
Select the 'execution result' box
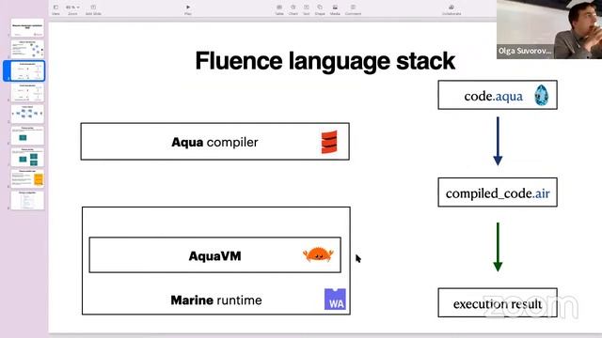(498, 302)
